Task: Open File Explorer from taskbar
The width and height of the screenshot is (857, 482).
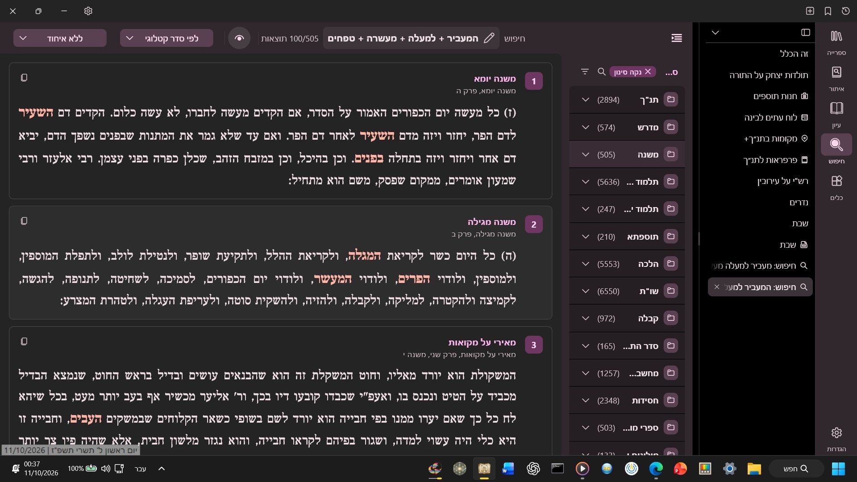Action: [x=754, y=469]
